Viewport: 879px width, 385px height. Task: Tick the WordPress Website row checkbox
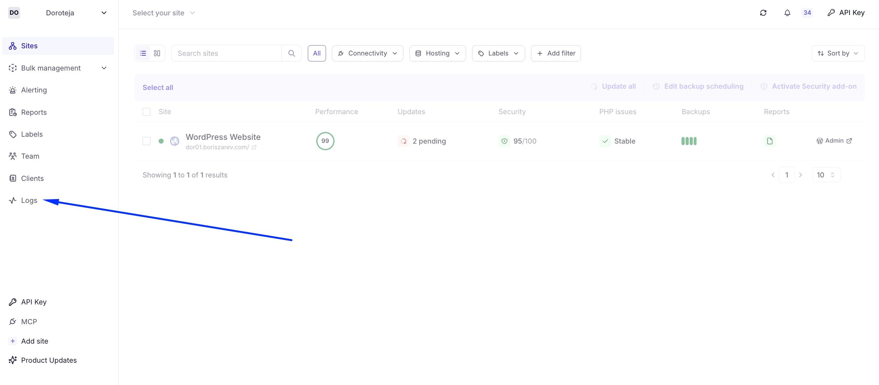[x=146, y=141]
